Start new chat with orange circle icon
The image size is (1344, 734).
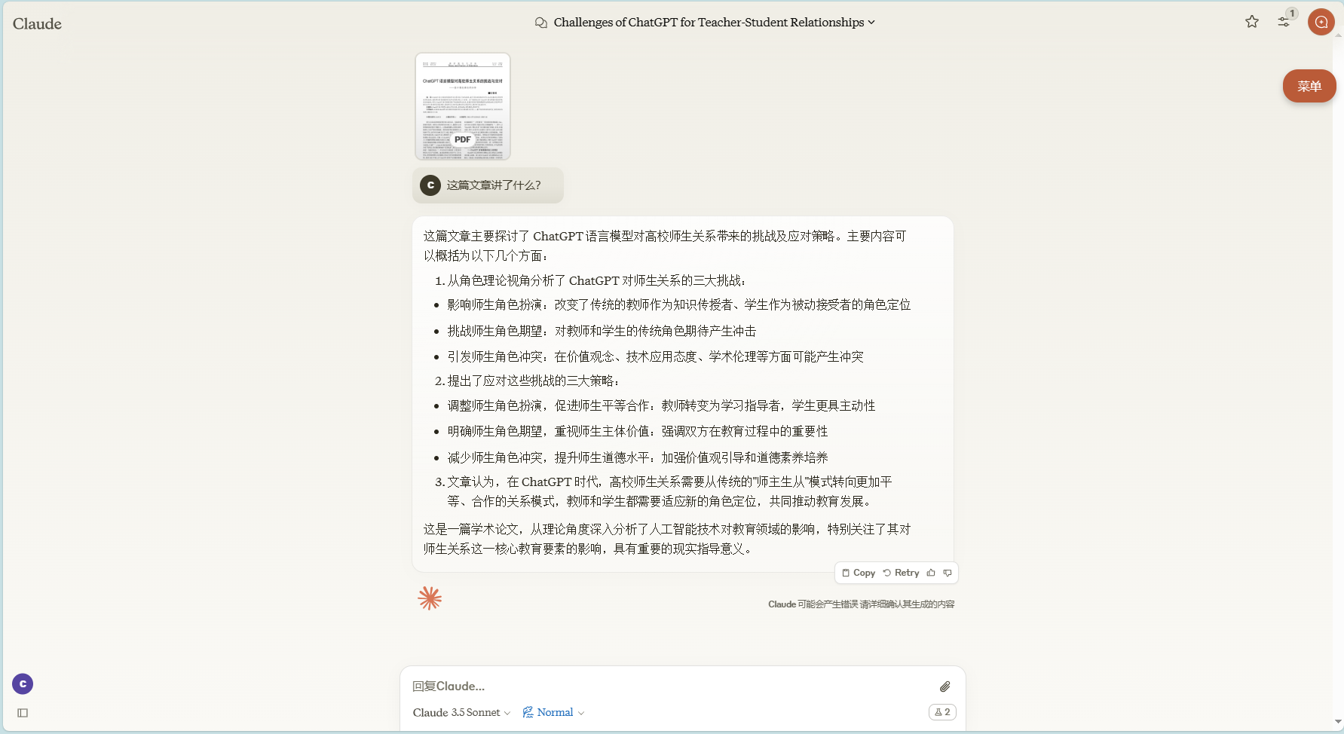coord(1321,22)
